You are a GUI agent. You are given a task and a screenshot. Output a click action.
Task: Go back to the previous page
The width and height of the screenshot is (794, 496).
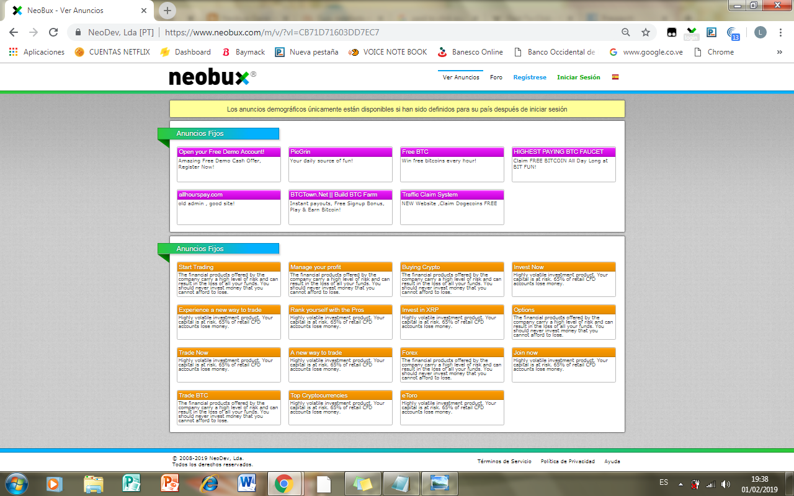[x=14, y=32]
